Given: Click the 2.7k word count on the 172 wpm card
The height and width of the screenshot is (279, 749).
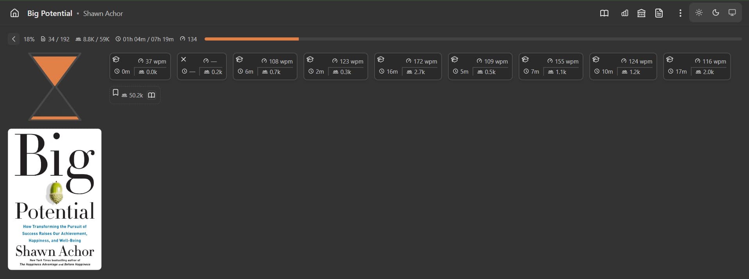Looking at the screenshot, I should click(416, 72).
